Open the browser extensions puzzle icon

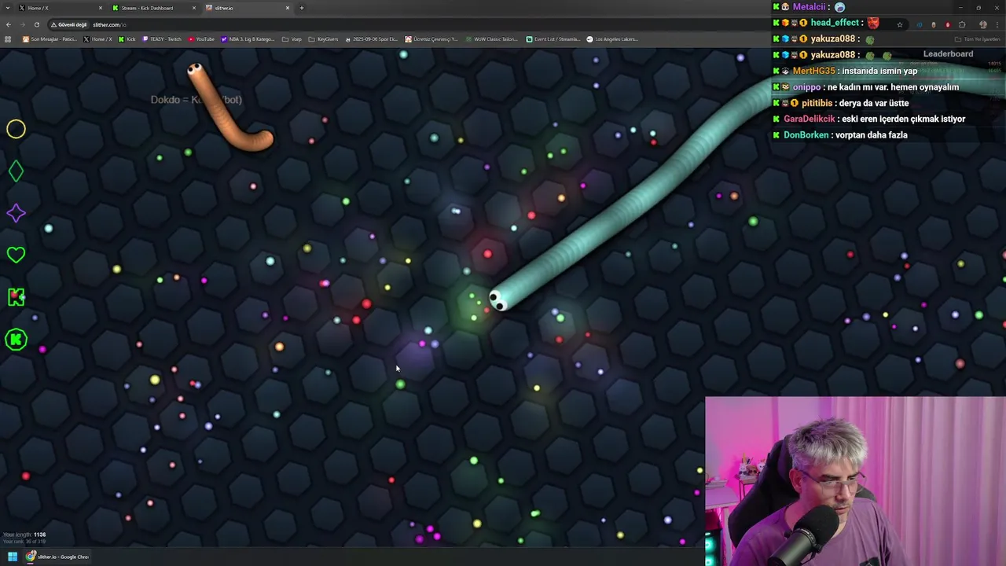point(962,24)
